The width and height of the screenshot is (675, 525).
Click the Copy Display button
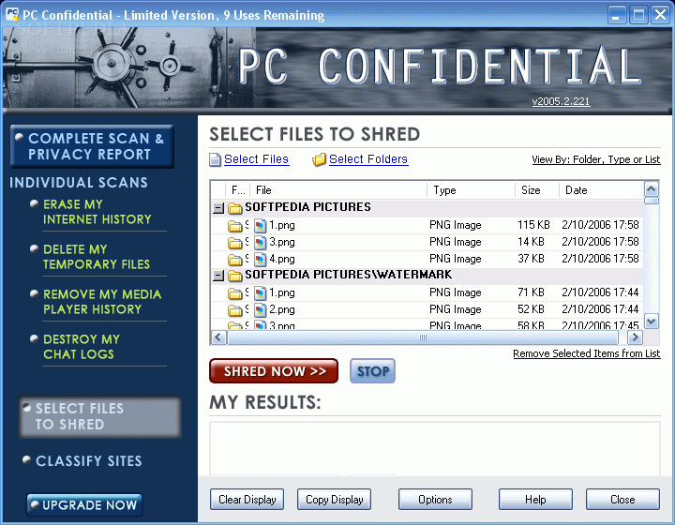(x=334, y=499)
